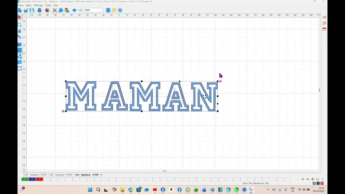Image resolution: width=345 pixels, height=194 pixels.
Task: Create a new design file
Action: [x=20, y=10]
